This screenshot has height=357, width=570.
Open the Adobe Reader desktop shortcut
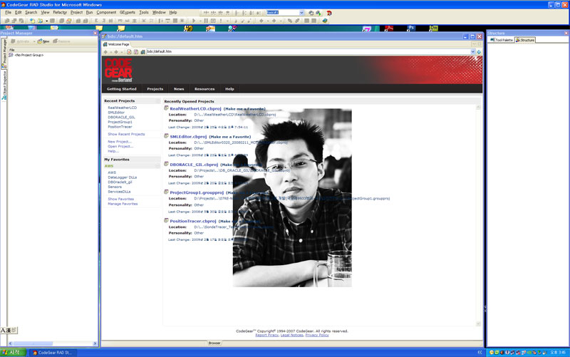point(390,29)
